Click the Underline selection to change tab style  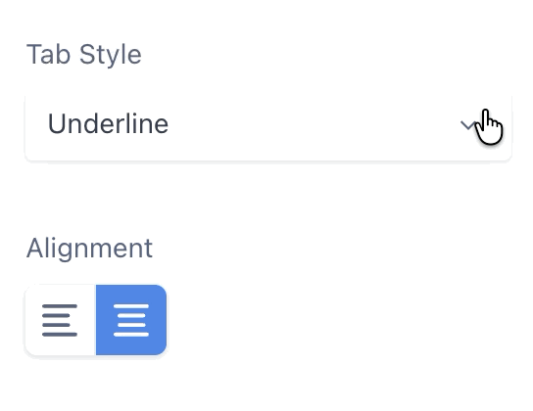click(268, 126)
